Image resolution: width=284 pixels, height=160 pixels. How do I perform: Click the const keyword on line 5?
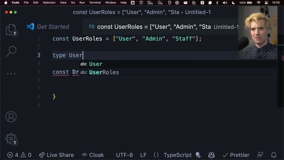[x=61, y=72]
